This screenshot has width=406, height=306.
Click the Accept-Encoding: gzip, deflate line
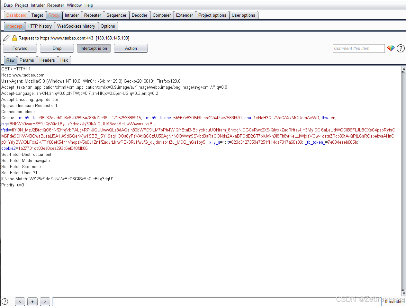(30, 100)
